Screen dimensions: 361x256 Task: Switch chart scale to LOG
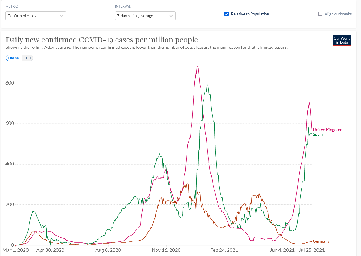point(28,58)
